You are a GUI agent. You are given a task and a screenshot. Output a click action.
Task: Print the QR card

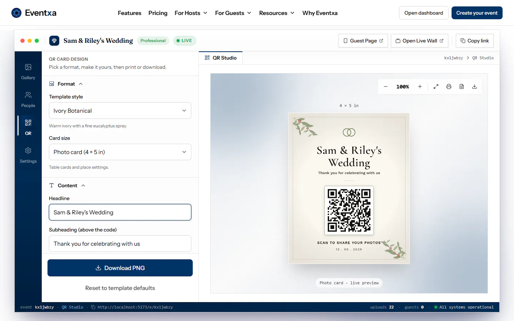point(449,87)
